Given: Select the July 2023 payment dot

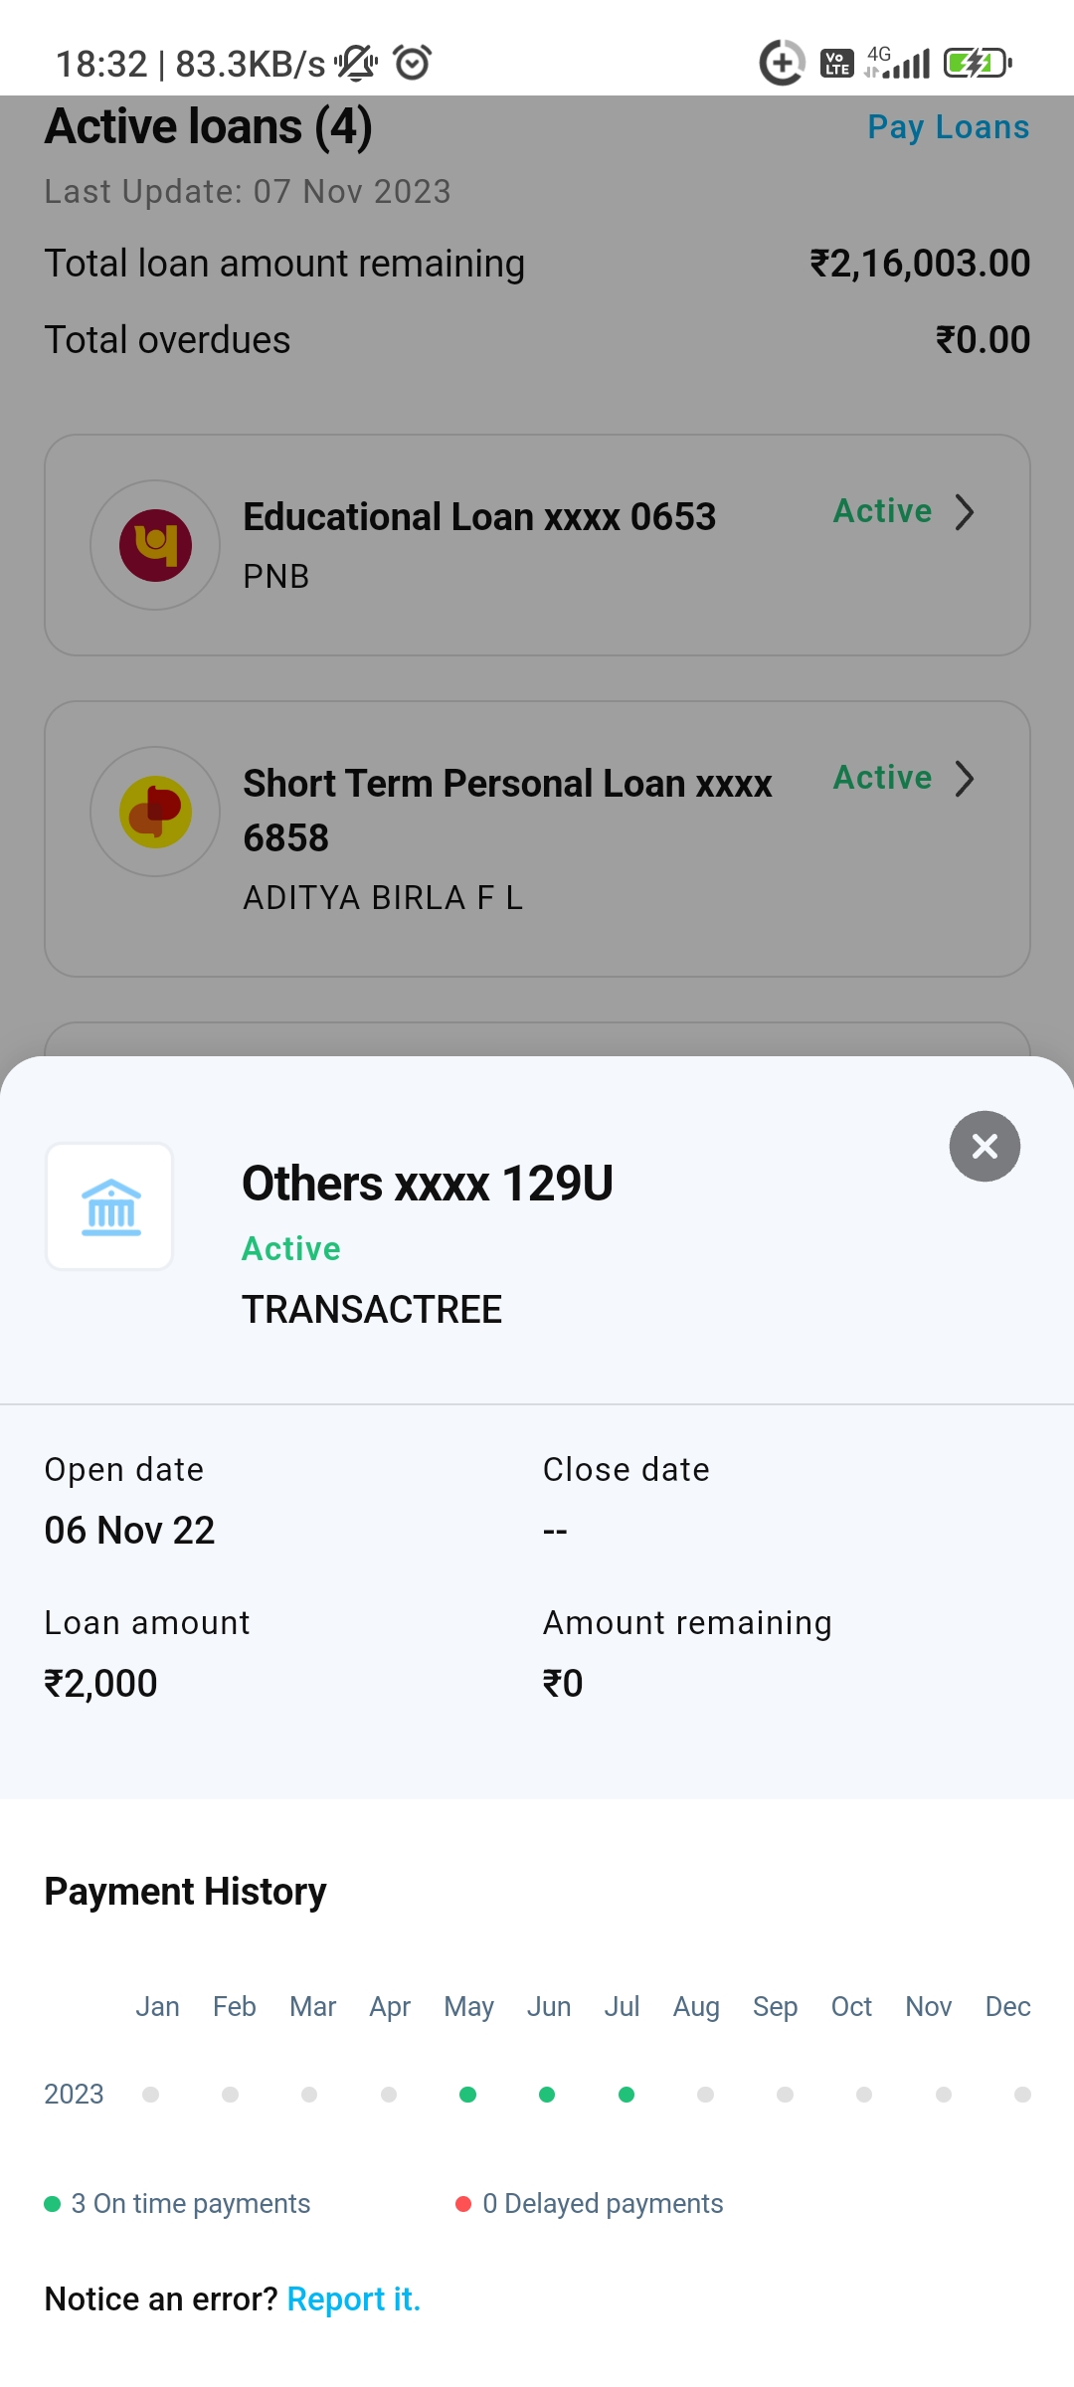Looking at the screenshot, I should click(626, 2095).
